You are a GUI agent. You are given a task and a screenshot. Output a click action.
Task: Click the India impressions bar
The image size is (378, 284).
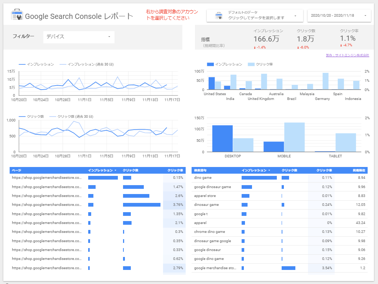coord(227,88)
